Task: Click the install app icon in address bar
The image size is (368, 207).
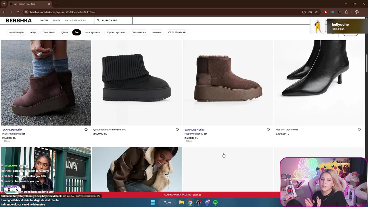Action: point(304,12)
